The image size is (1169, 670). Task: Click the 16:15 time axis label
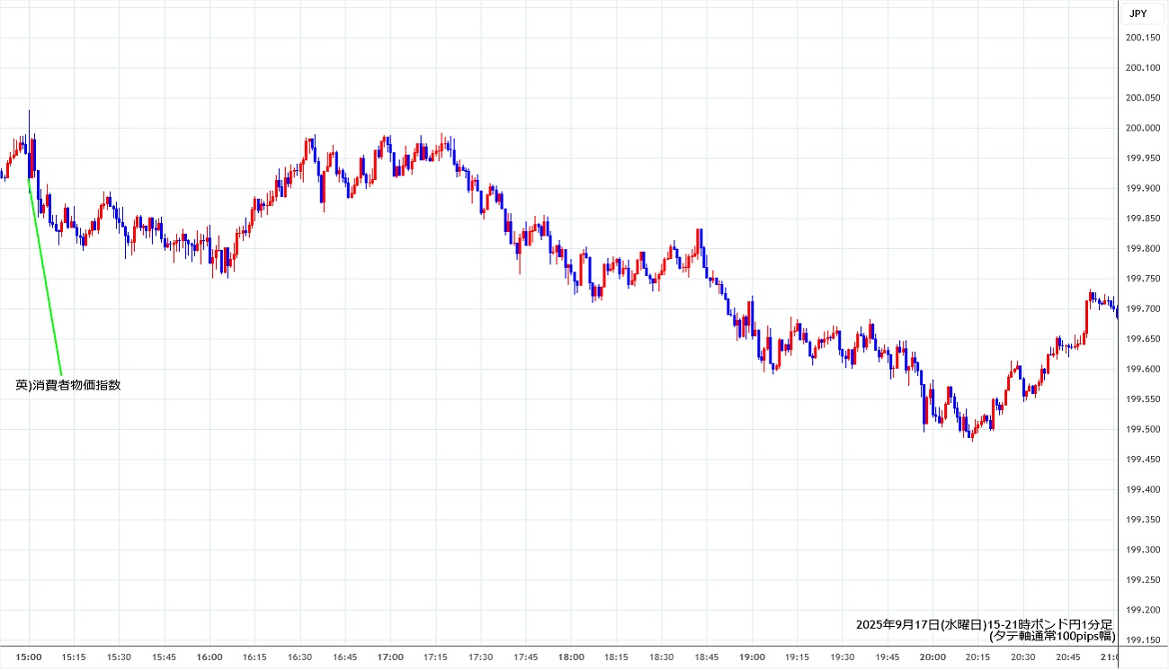tap(254, 657)
